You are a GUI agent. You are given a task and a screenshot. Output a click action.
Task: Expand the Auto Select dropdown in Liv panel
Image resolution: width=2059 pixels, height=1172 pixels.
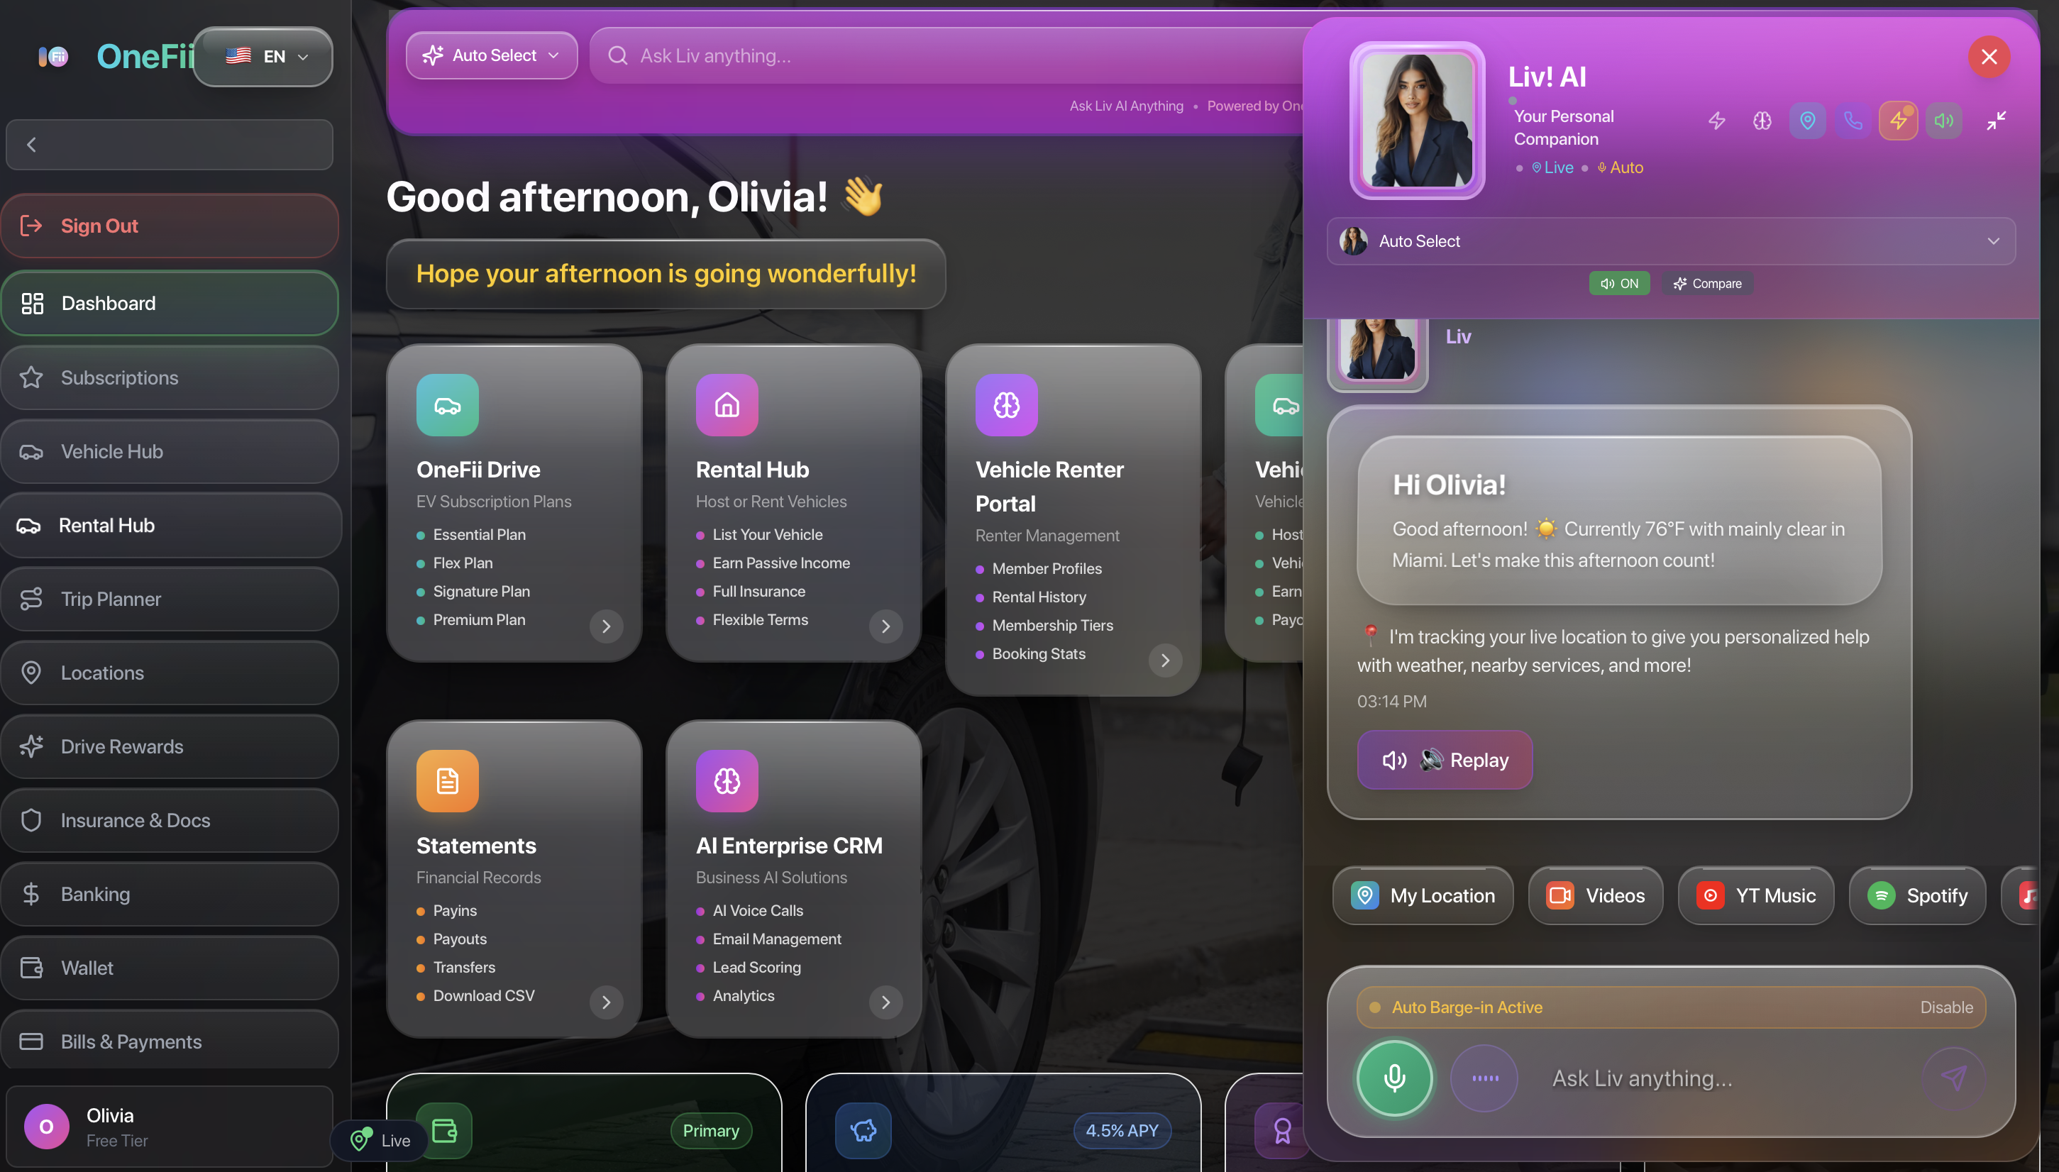point(1670,241)
